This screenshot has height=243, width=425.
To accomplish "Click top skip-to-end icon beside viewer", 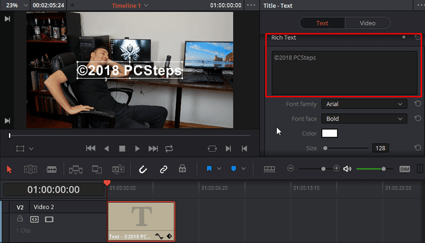I will tap(7, 19).
